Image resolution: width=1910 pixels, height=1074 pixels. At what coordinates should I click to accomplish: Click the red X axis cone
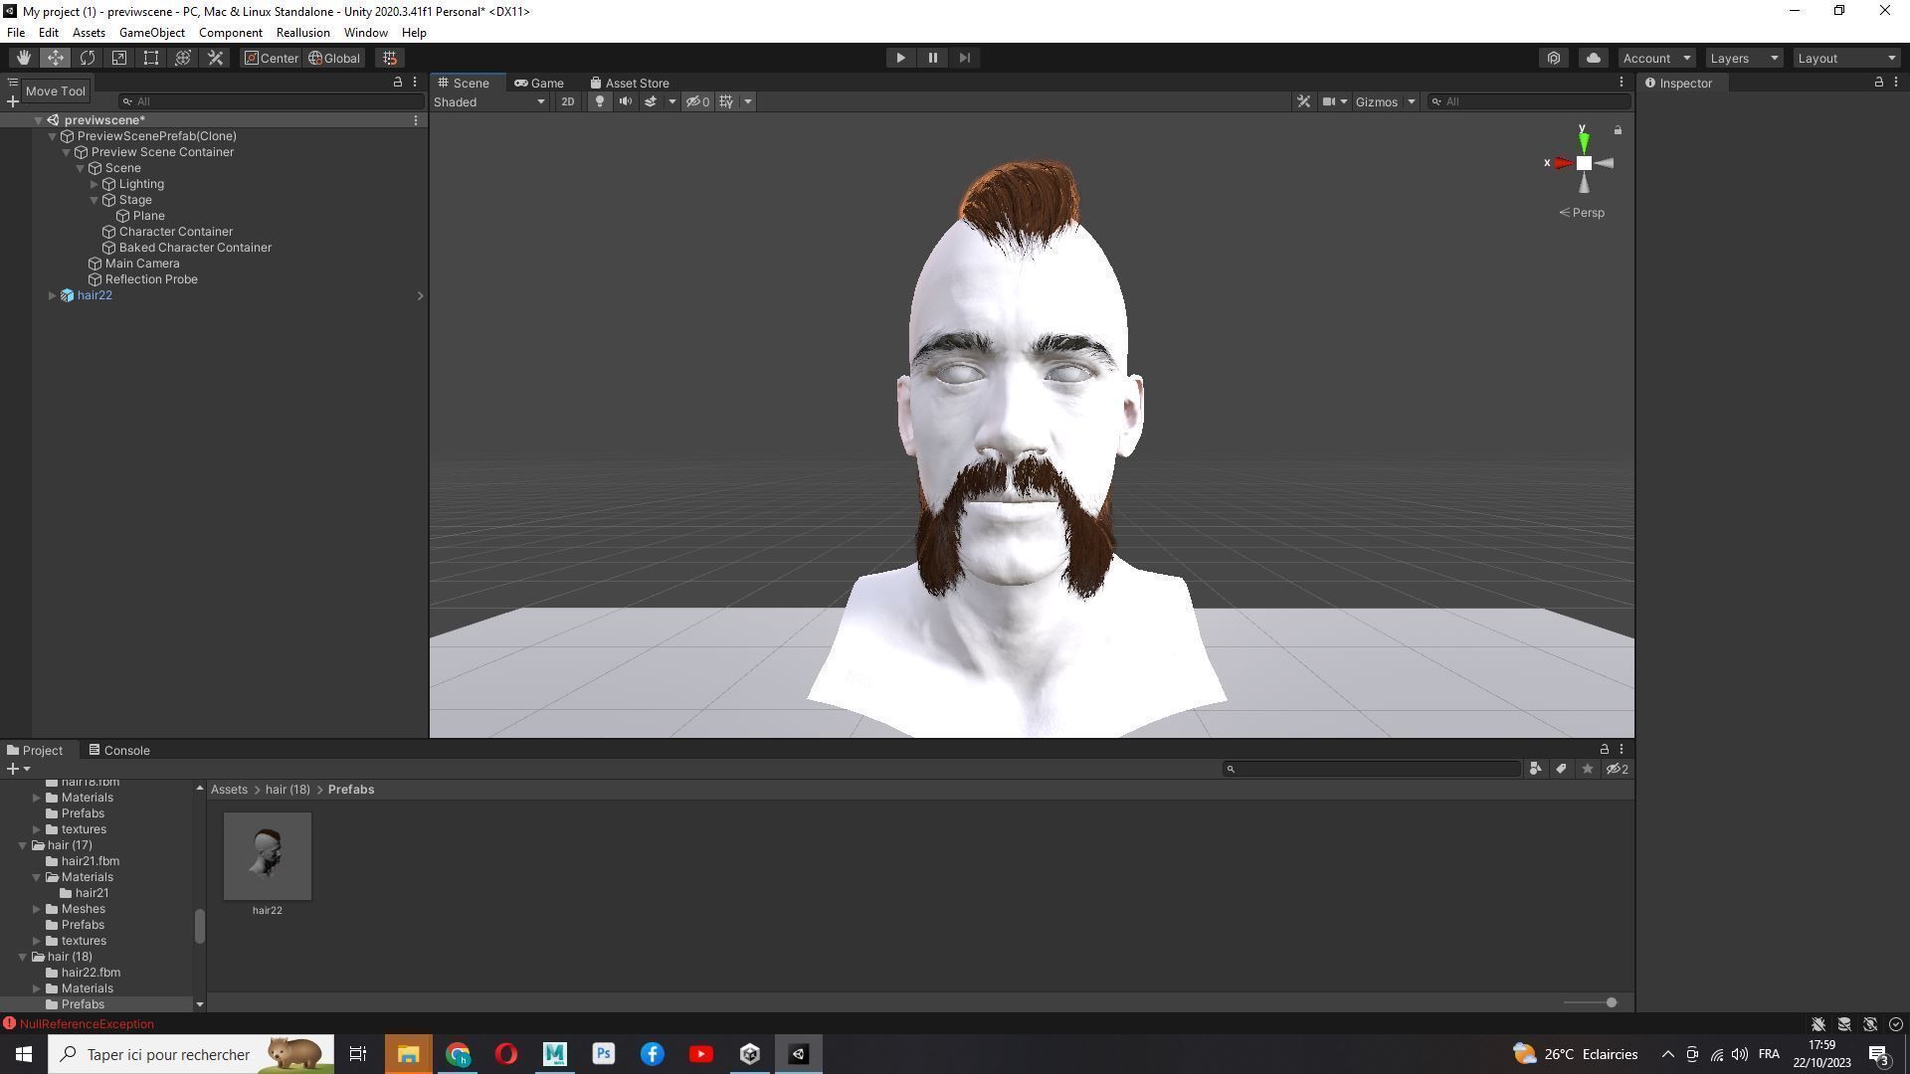tap(1563, 163)
